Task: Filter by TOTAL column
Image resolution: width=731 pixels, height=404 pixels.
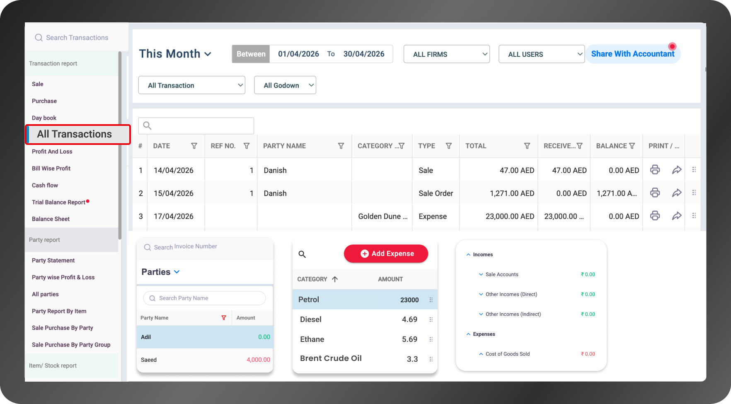Action: [527, 146]
